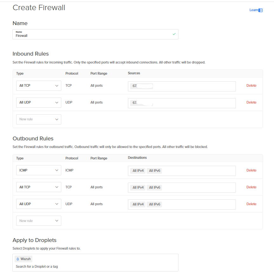Click the green checkmark in Name field
This screenshot has height=275, width=274.
click(x=174, y=34)
